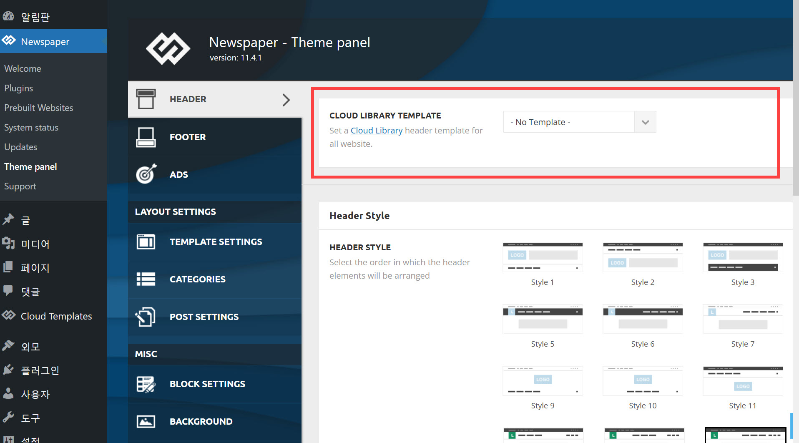799x443 pixels.
Task: Open Support submenu item
Action: pos(20,186)
